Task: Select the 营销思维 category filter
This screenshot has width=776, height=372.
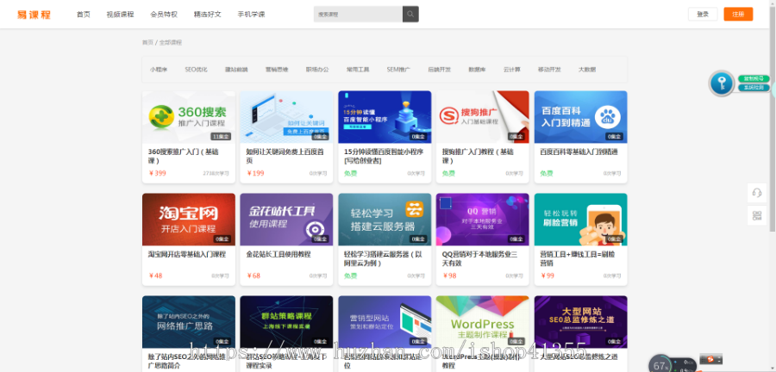Action: (277, 69)
